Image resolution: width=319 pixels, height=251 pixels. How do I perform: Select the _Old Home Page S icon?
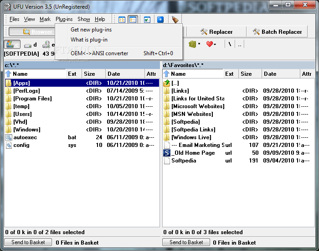(x=167, y=153)
